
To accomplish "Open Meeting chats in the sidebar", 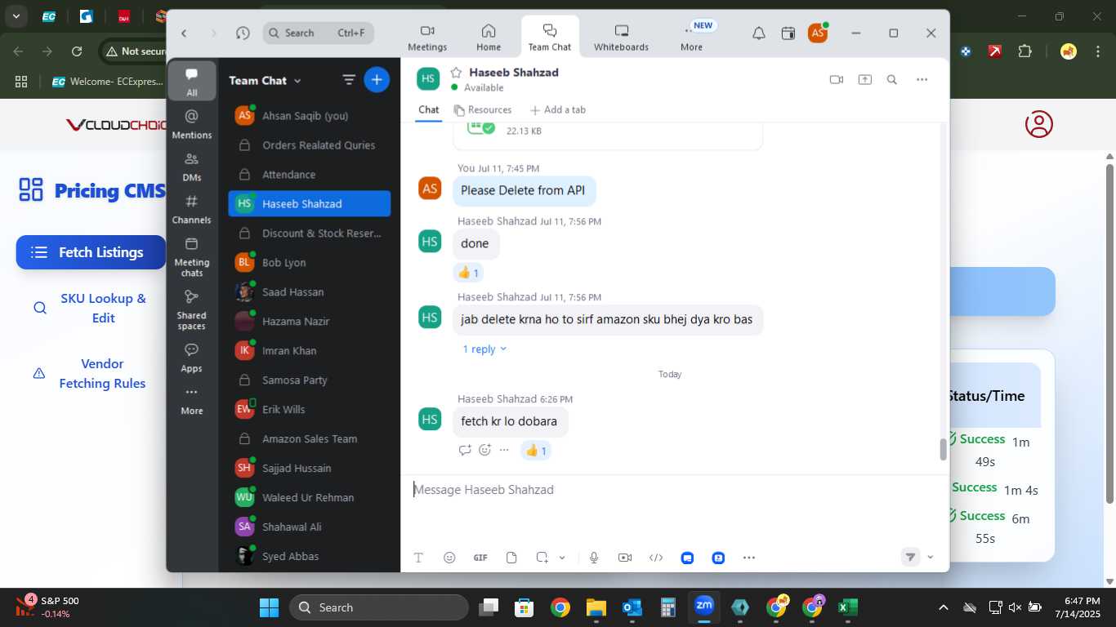I will click(x=192, y=256).
